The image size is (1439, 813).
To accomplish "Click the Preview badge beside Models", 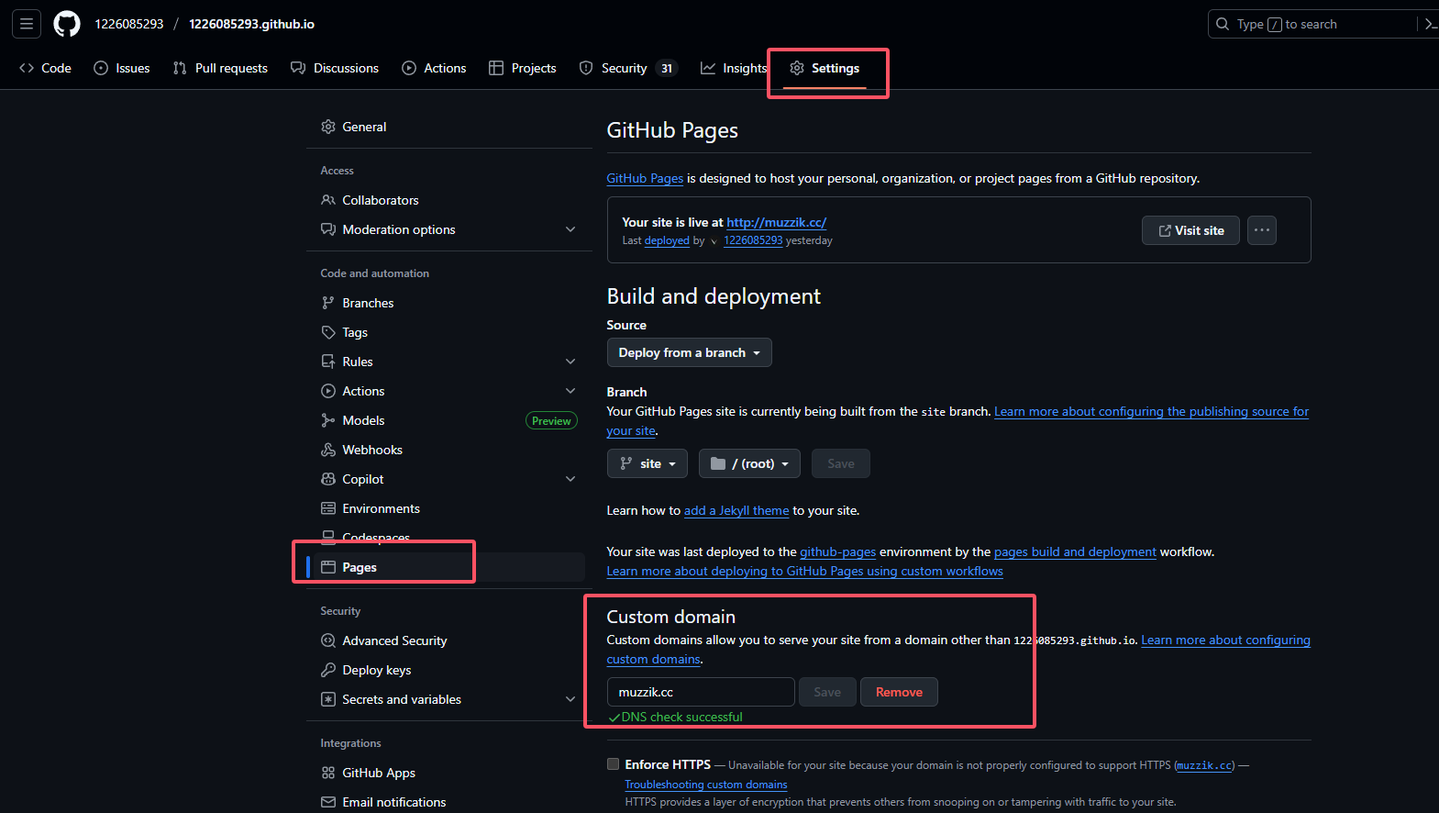I will coord(551,420).
